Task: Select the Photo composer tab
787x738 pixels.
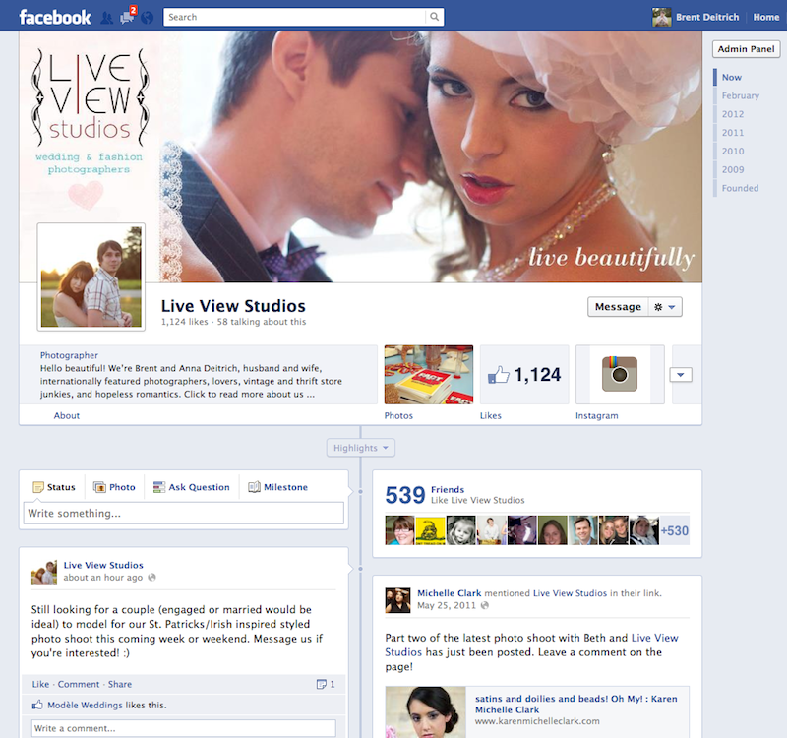Action: [114, 487]
